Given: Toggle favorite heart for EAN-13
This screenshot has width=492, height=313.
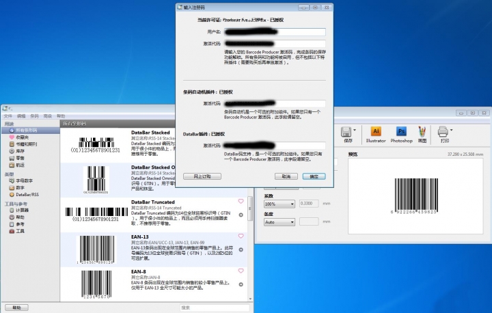Looking at the screenshot, I should click(241, 237).
